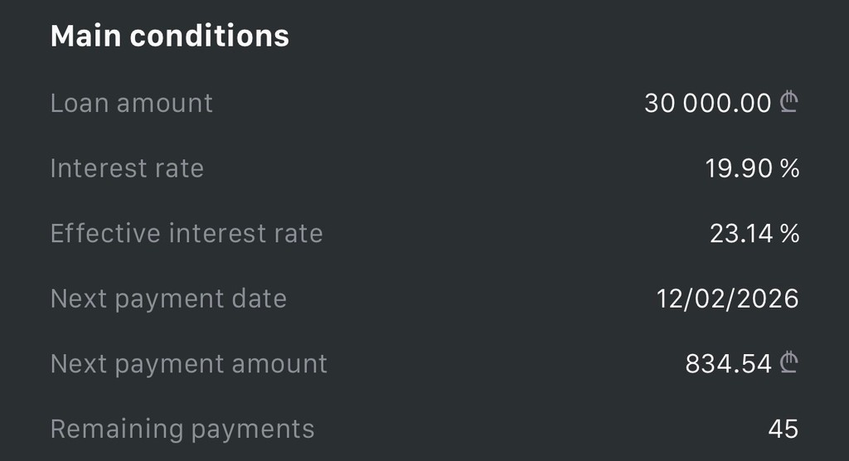Select the remaining payments count 45
Viewport: 849px width, 461px height.
pos(783,429)
